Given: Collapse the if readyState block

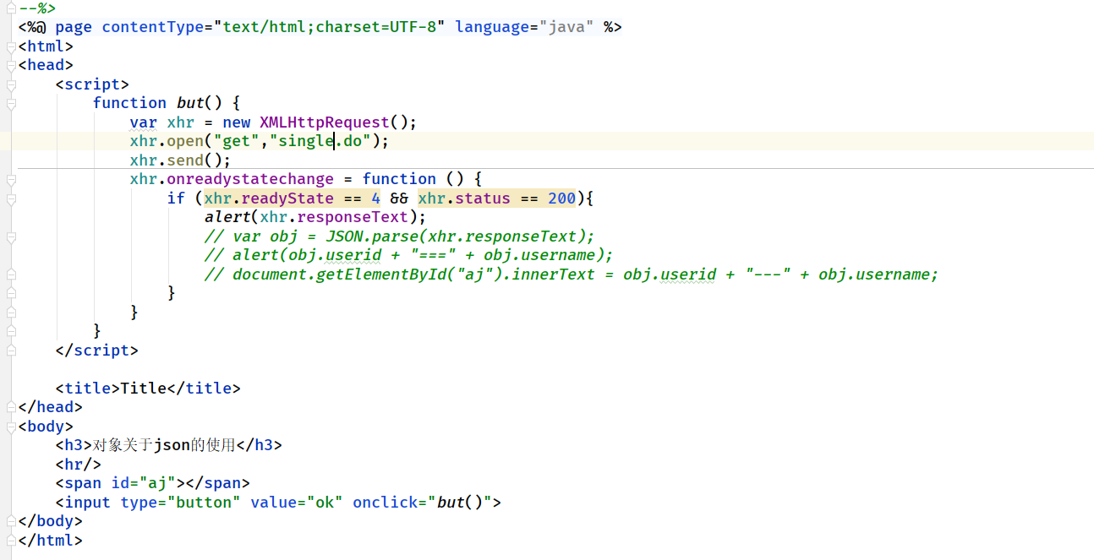Looking at the screenshot, I should 10,199.
